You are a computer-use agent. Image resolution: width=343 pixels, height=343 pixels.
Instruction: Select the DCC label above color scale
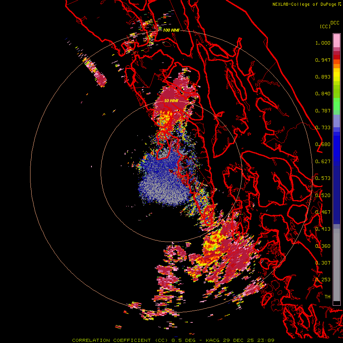tap(335, 23)
